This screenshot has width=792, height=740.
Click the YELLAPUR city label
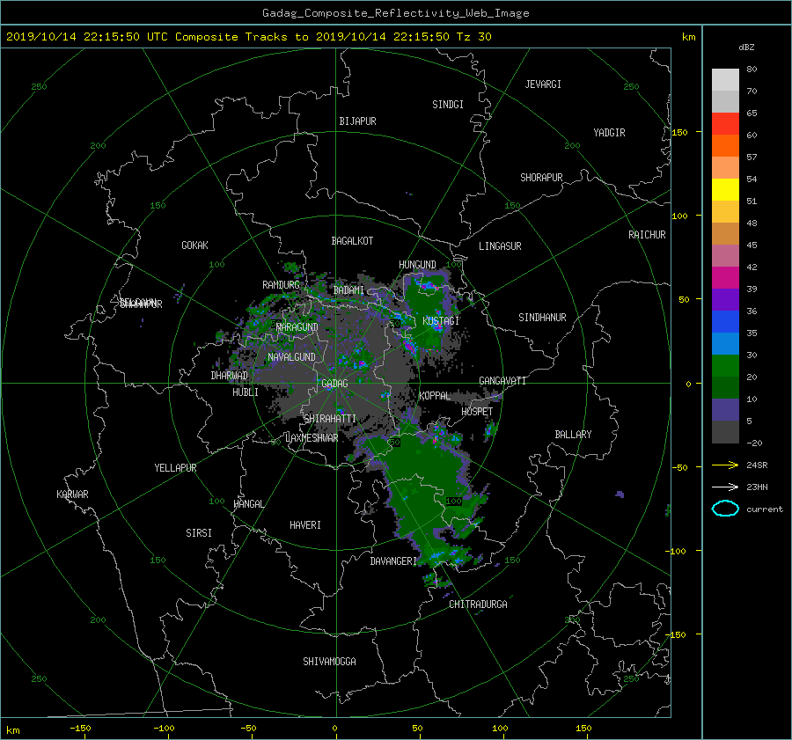[x=175, y=468]
